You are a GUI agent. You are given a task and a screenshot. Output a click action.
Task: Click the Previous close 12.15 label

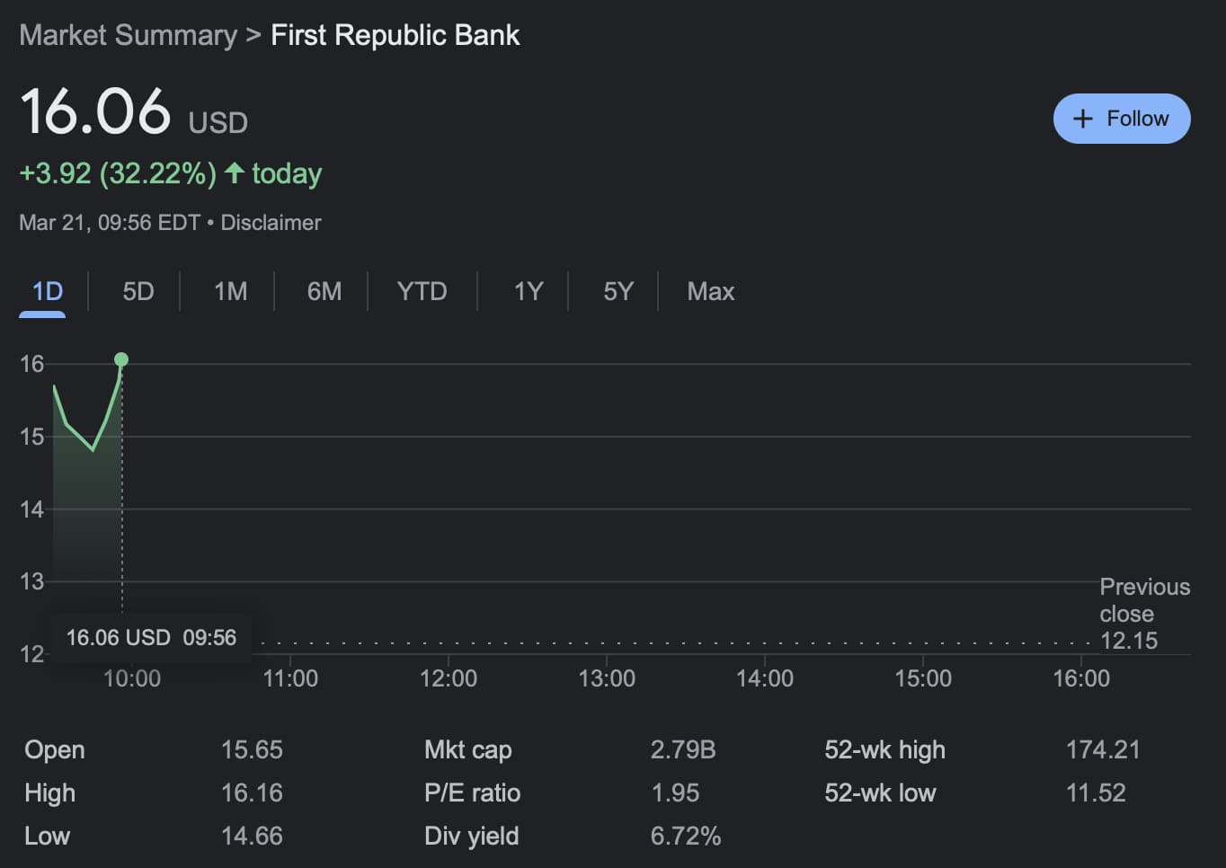point(1143,614)
